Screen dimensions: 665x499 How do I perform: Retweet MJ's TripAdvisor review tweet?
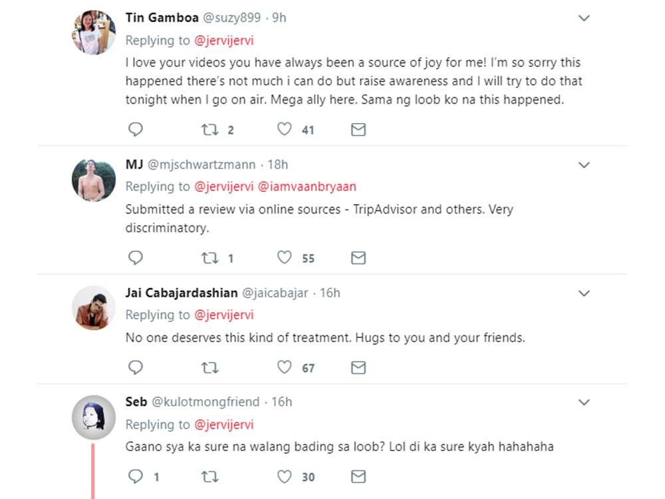click(x=209, y=258)
